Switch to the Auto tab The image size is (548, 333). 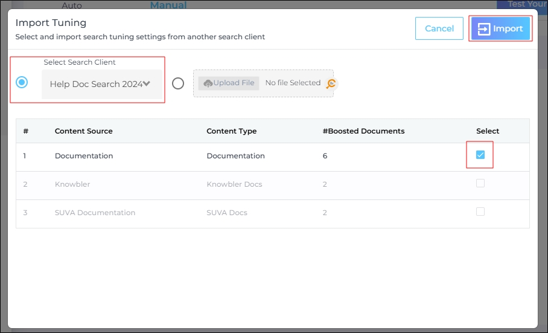pos(72,5)
